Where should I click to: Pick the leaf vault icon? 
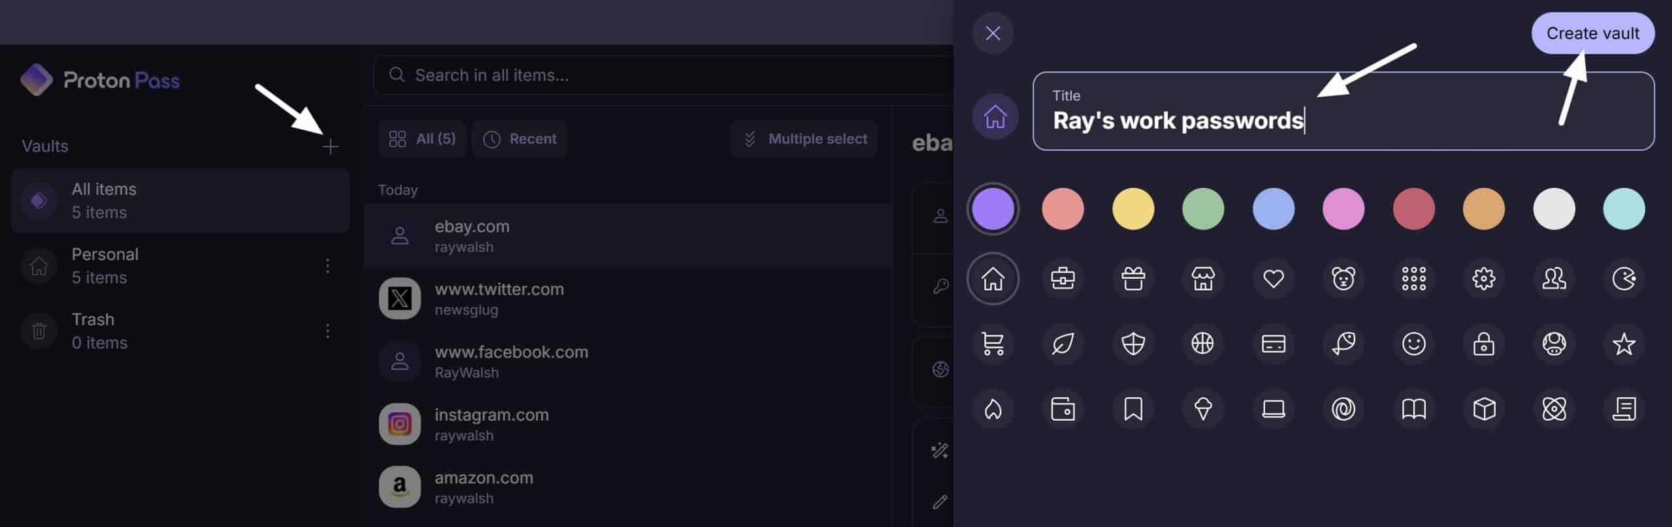[x=1063, y=343]
